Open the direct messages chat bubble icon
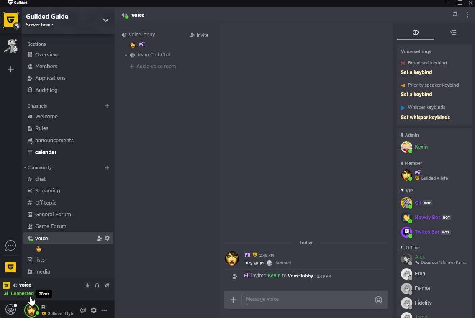Screen dimensions: 475x318 (10, 245)
